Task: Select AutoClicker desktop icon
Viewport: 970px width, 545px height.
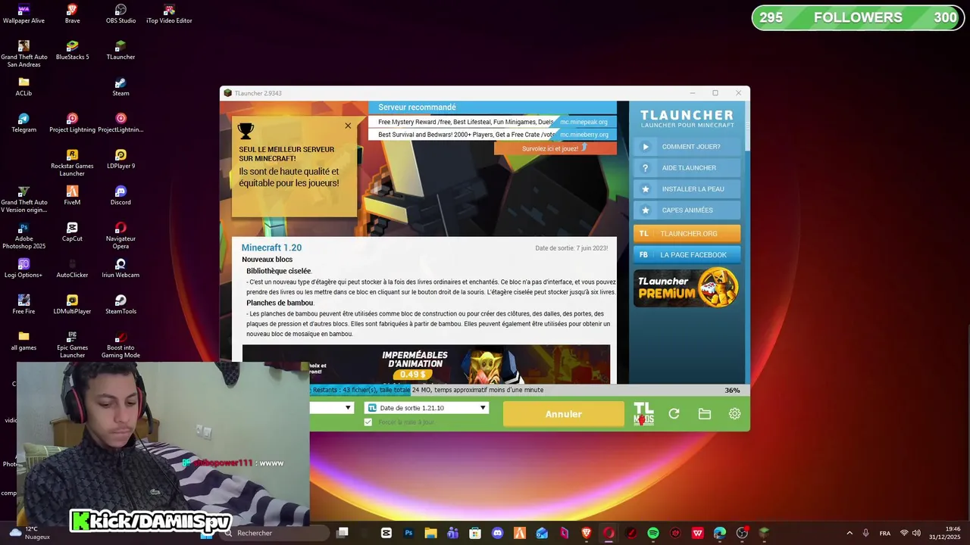Action: click(72, 267)
